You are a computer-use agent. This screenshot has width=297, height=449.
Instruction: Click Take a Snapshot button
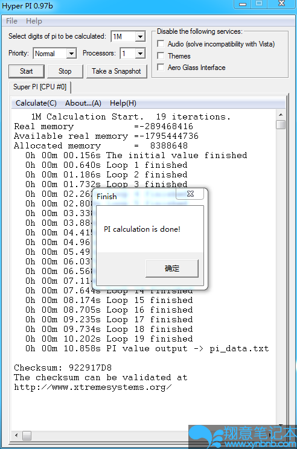(x=117, y=71)
